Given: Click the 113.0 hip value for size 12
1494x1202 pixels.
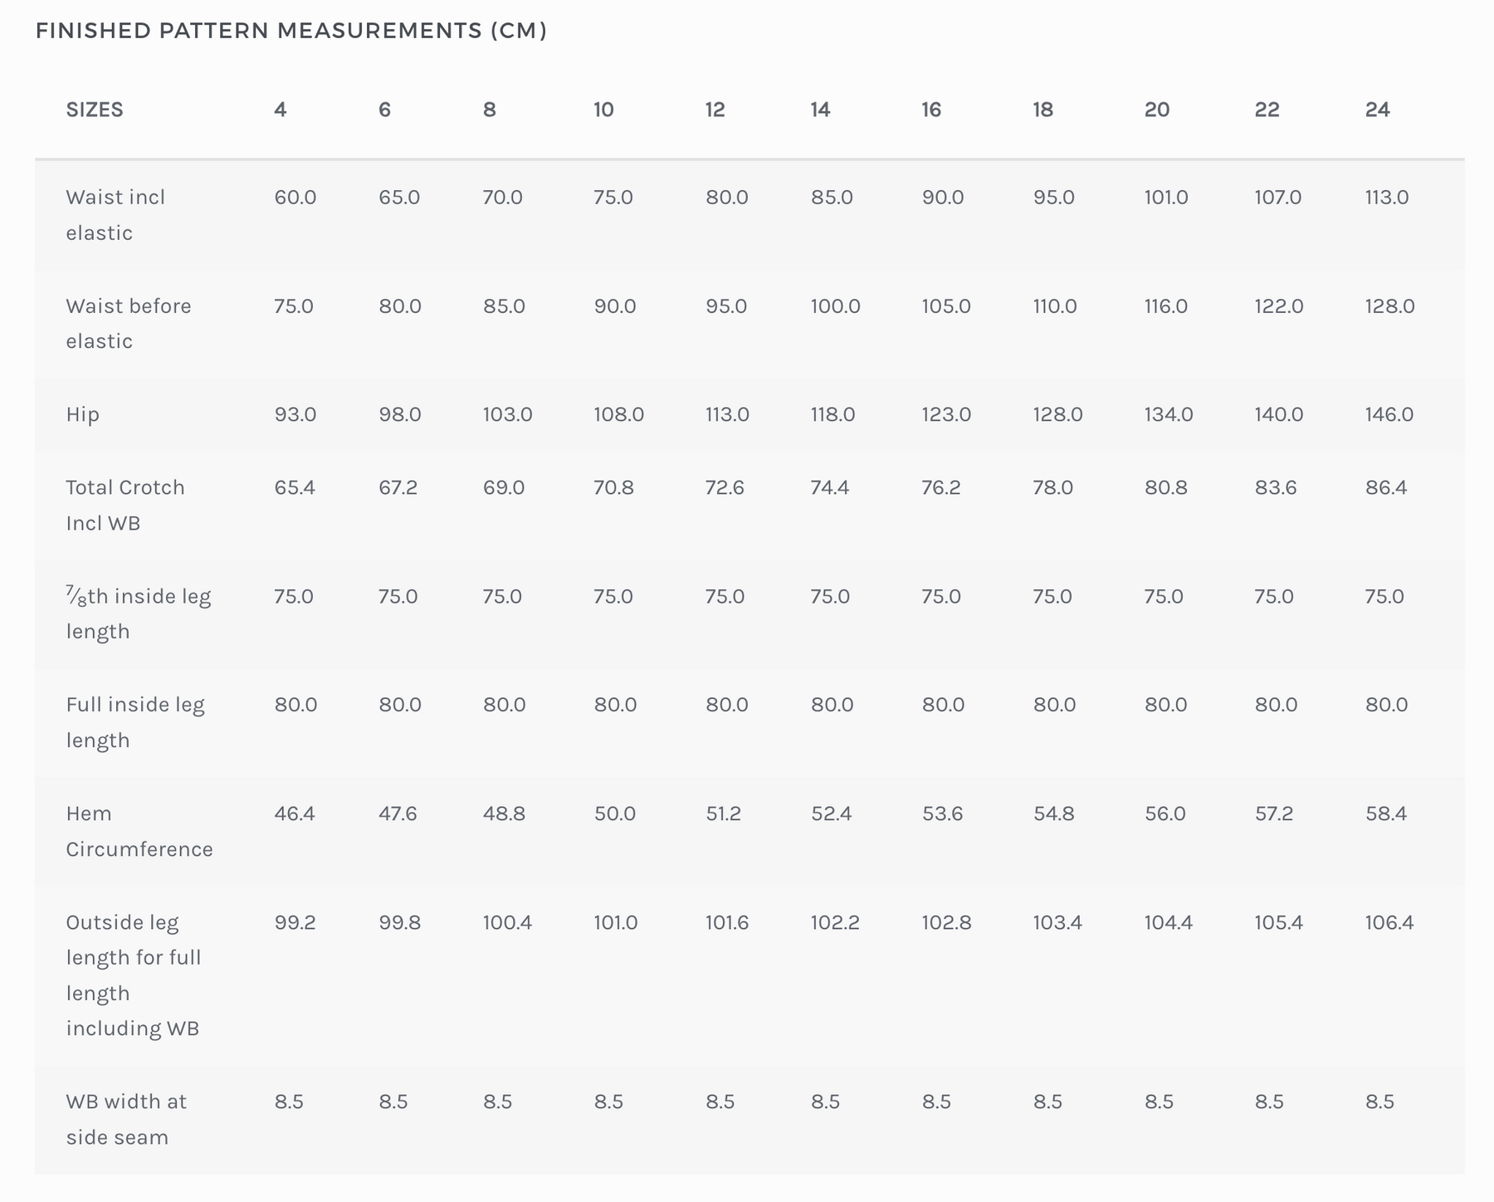Looking at the screenshot, I should tap(727, 414).
